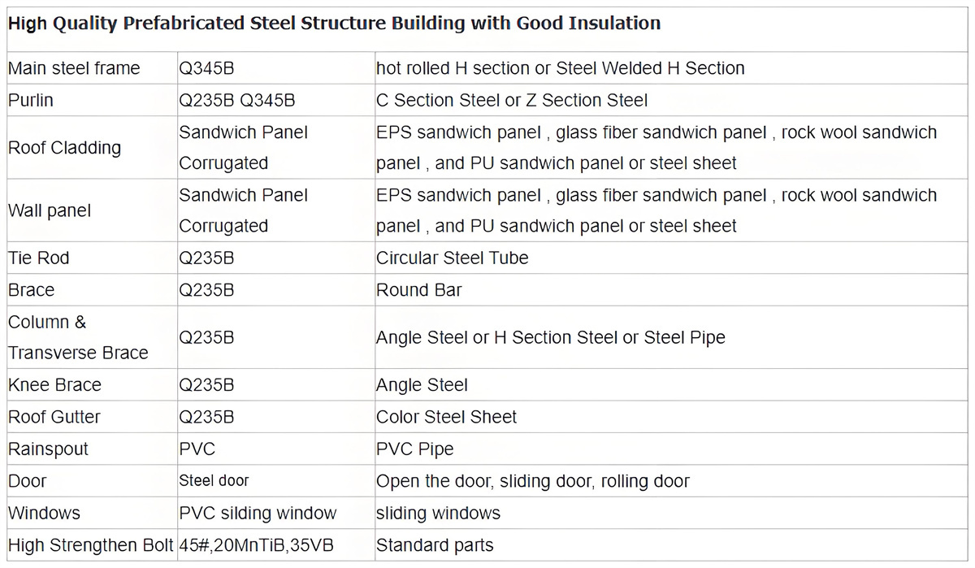The height and width of the screenshot is (568, 975).
Task: Select the 'Q235B Q345B' cell
Action: (276, 100)
